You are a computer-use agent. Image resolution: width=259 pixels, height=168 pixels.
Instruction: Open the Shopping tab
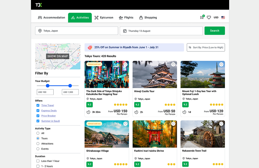(x=148, y=17)
